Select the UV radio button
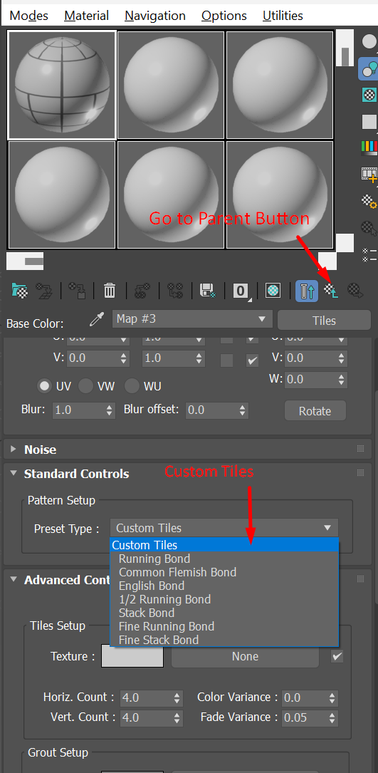Viewport: 378px width, 773px height. (44, 386)
